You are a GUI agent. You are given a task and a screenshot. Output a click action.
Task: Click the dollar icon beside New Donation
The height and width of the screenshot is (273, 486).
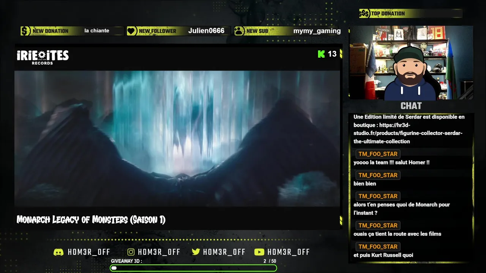pyautogui.click(x=25, y=31)
